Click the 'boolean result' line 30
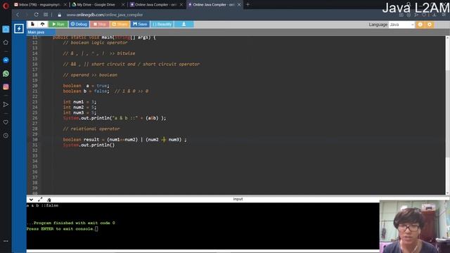Screen dimensions: 450x253 pyautogui.click(x=125, y=139)
